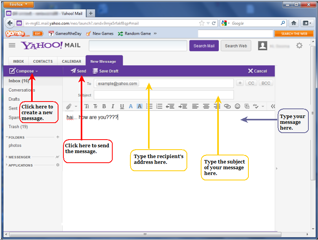
Task: Open the Compose dropdown arrow
Action: point(37,72)
